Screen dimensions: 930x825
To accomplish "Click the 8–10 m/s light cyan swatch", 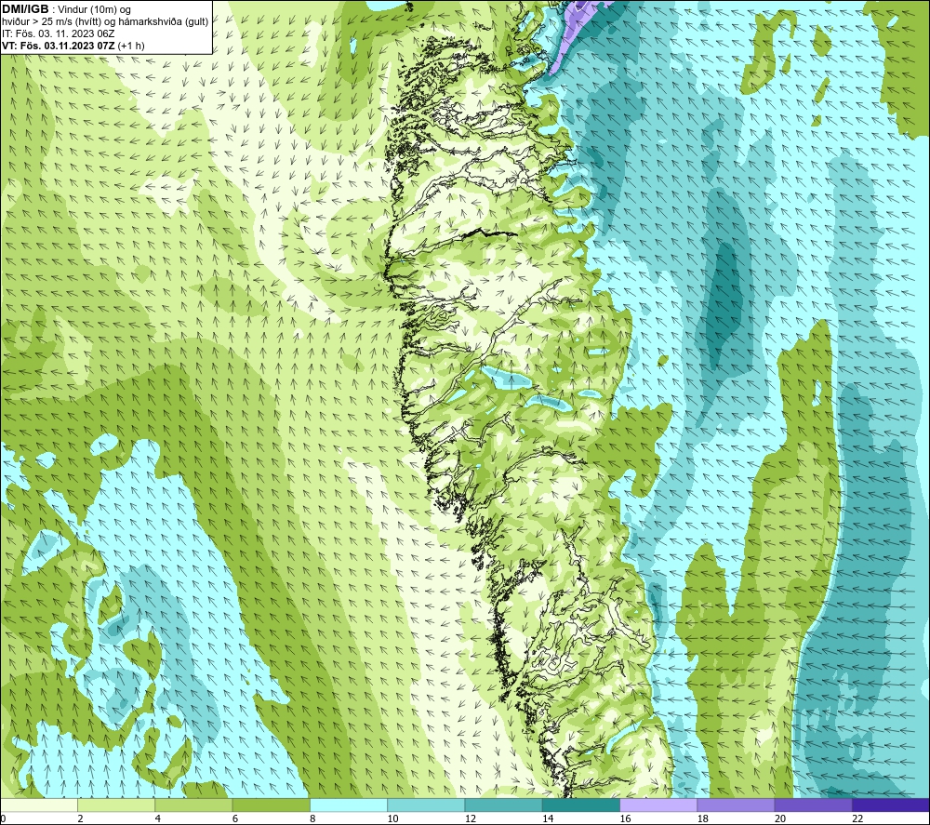I will click(x=349, y=805).
